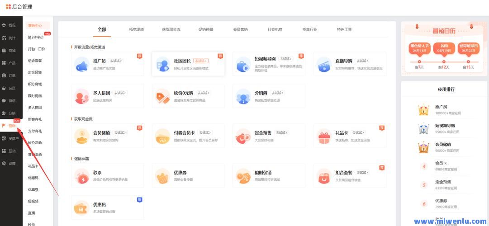Screen dimensions: 489x226
Task: Select the 优惠码 coupon code icon
Action: tap(82, 208)
